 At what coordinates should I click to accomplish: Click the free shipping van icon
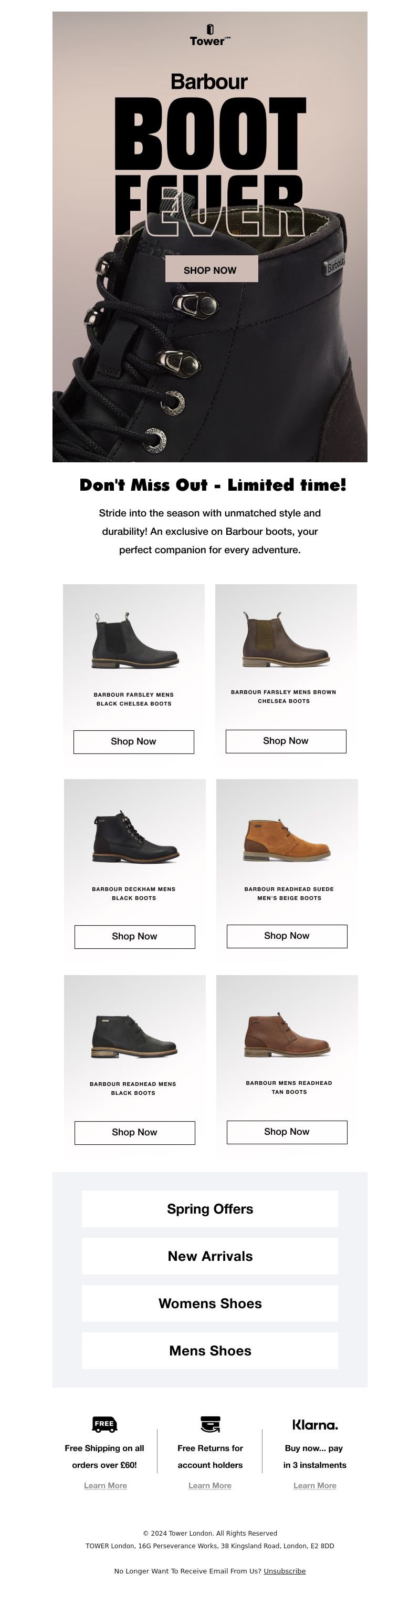tap(104, 1424)
